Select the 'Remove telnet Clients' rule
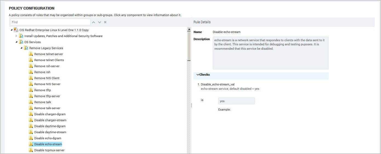 point(49,60)
